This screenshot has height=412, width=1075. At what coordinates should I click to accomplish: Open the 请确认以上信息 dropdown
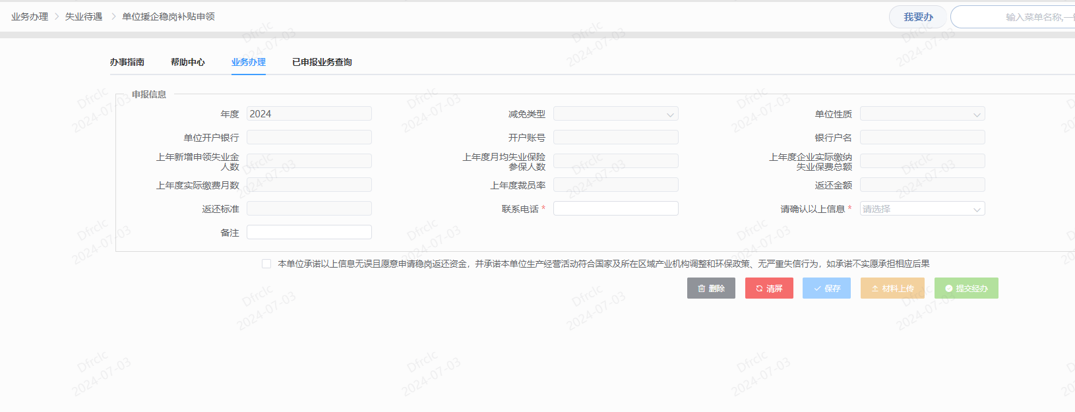pyautogui.click(x=922, y=209)
